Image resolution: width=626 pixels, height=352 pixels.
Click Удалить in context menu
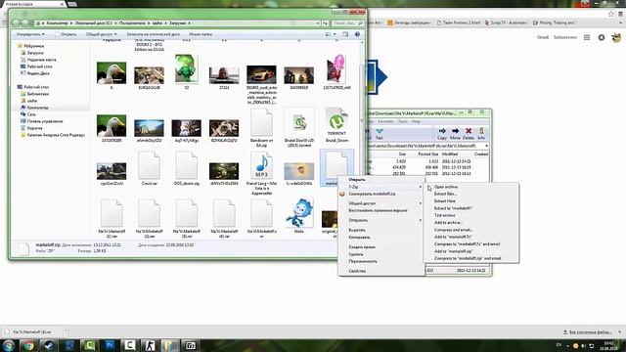pyautogui.click(x=356, y=254)
